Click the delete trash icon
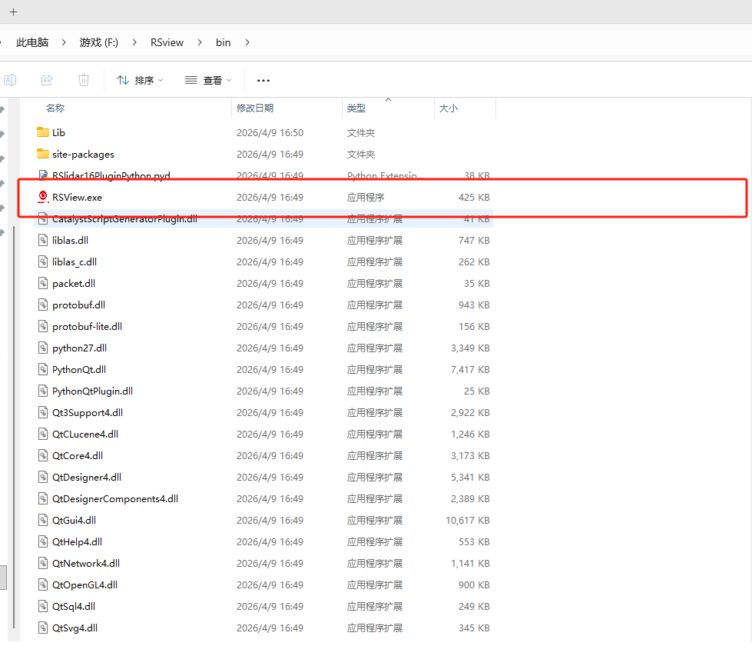This screenshot has height=656, width=752. click(84, 80)
